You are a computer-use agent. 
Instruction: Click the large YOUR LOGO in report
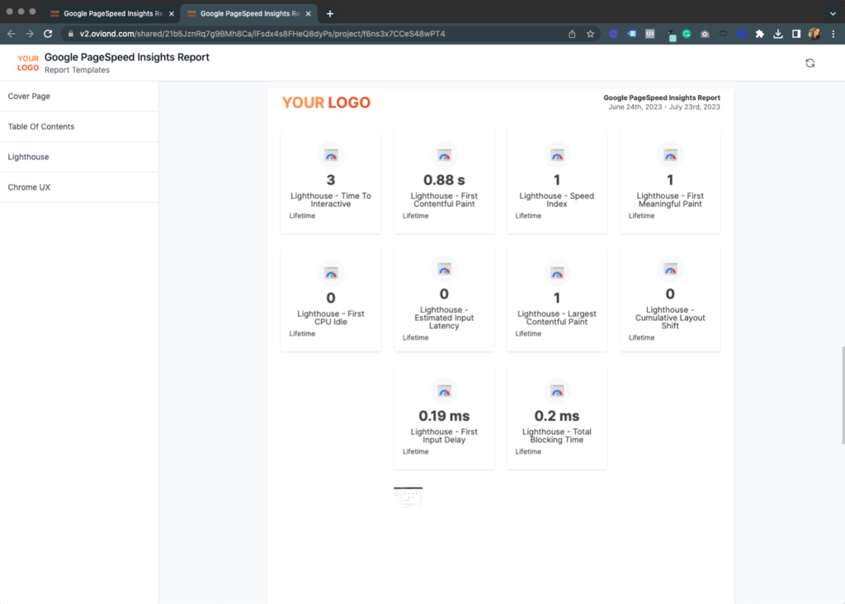coord(326,102)
